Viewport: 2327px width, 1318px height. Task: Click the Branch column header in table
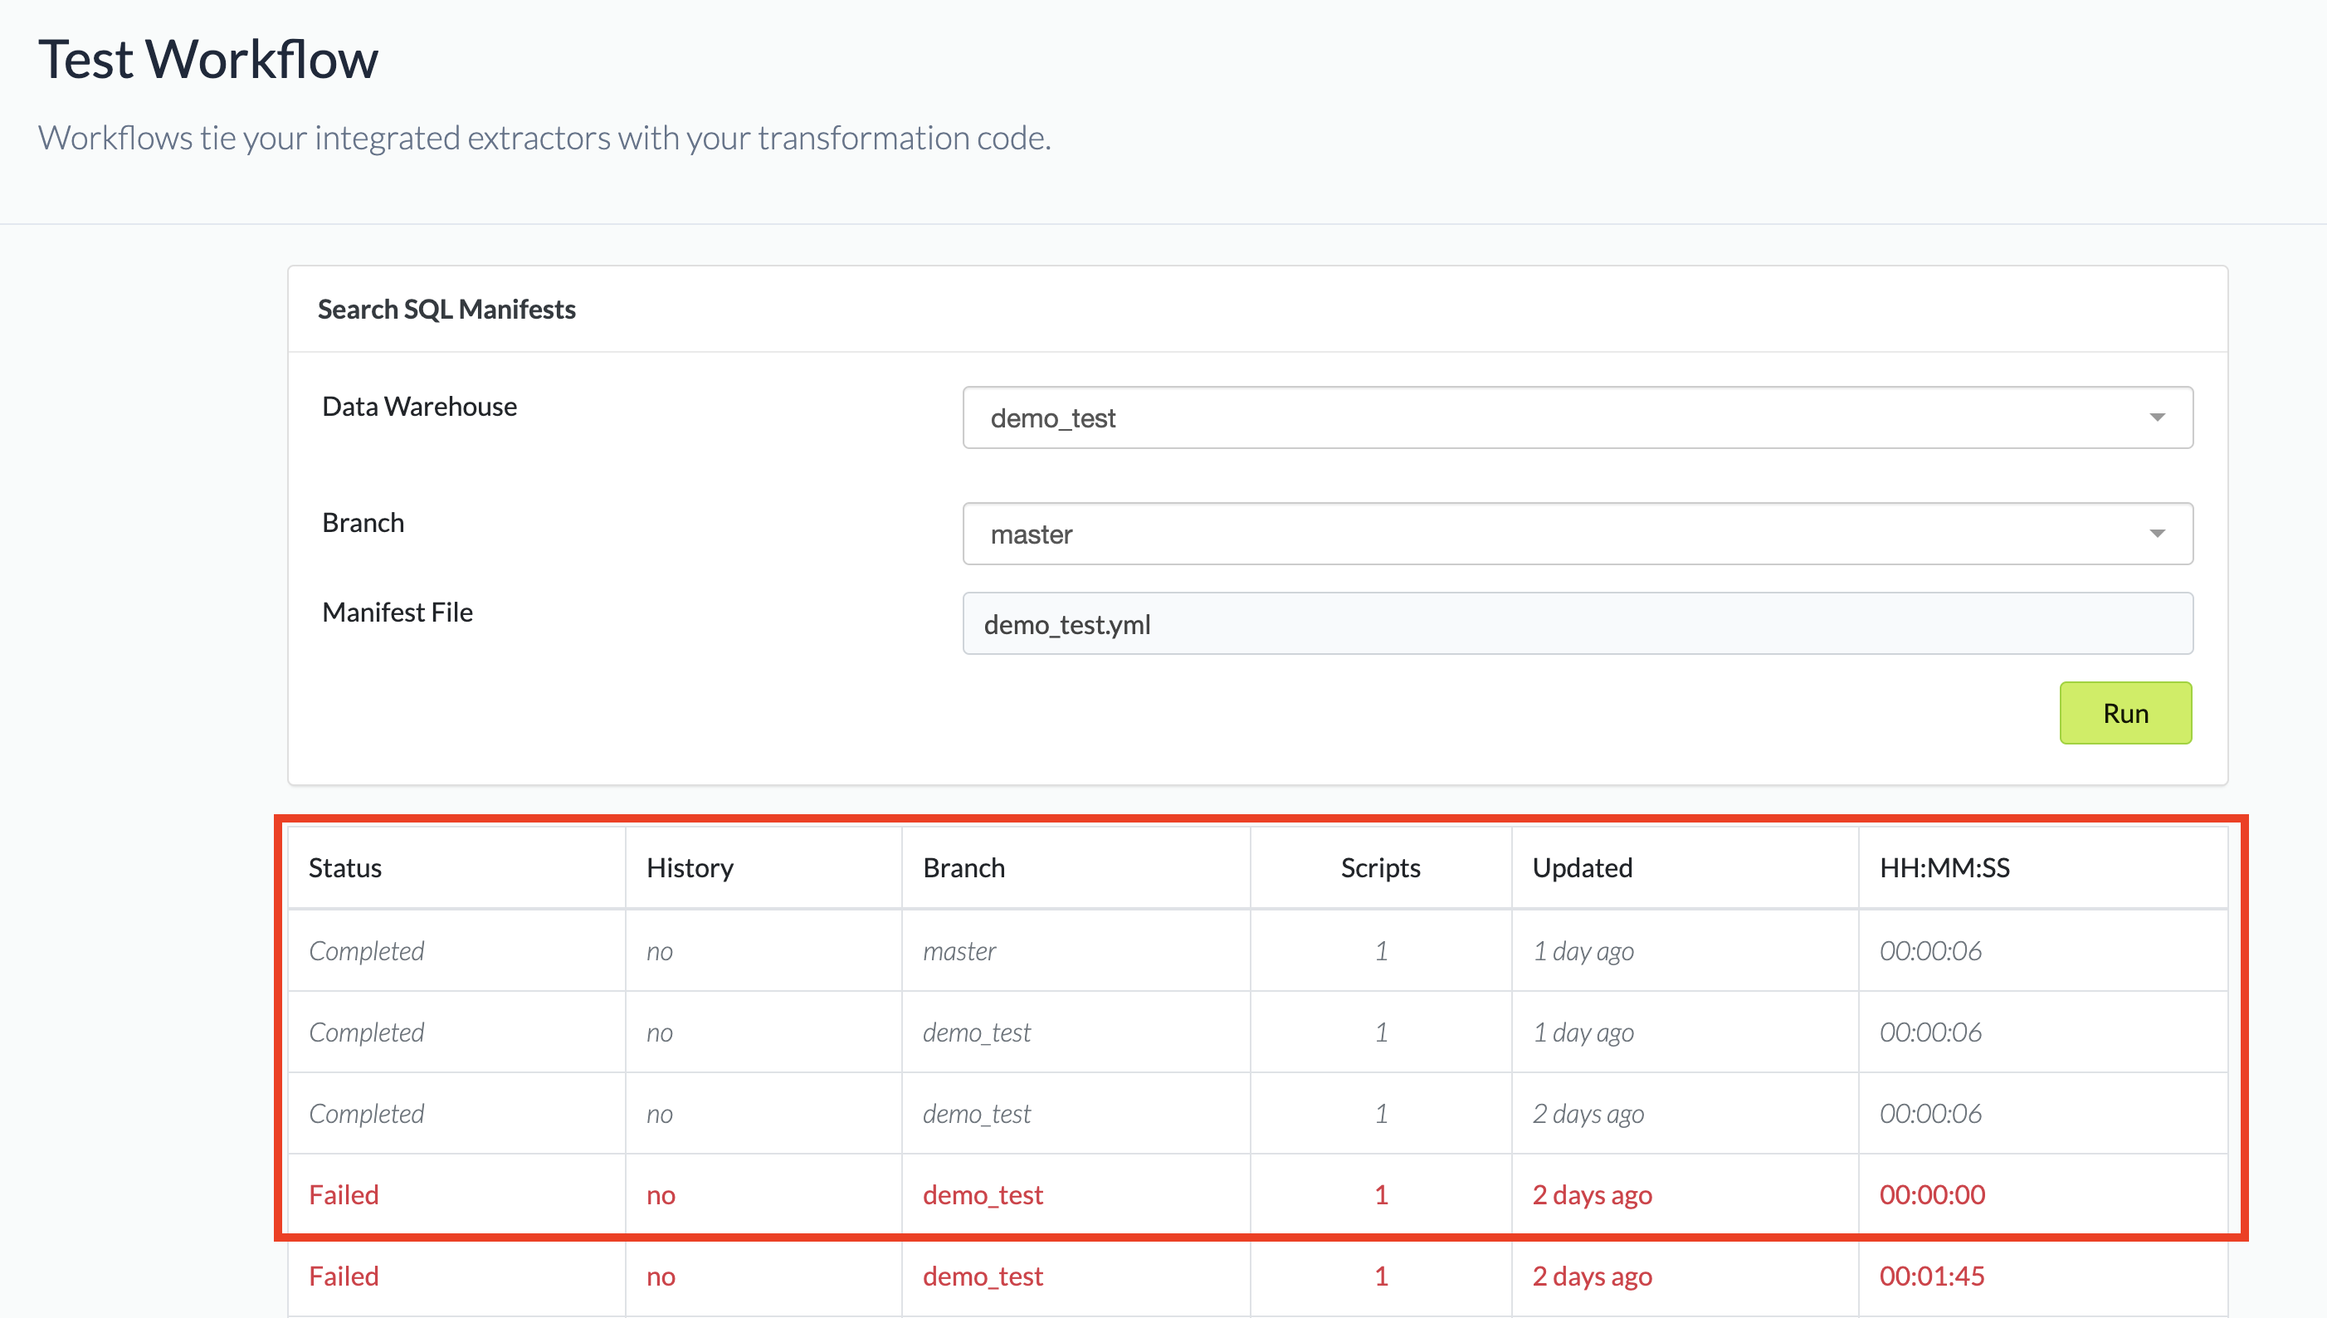(964, 867)
